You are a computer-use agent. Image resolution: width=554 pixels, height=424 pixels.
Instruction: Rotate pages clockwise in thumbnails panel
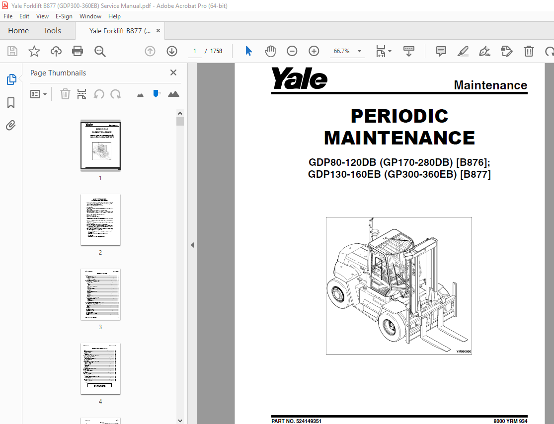pos(116,94)
